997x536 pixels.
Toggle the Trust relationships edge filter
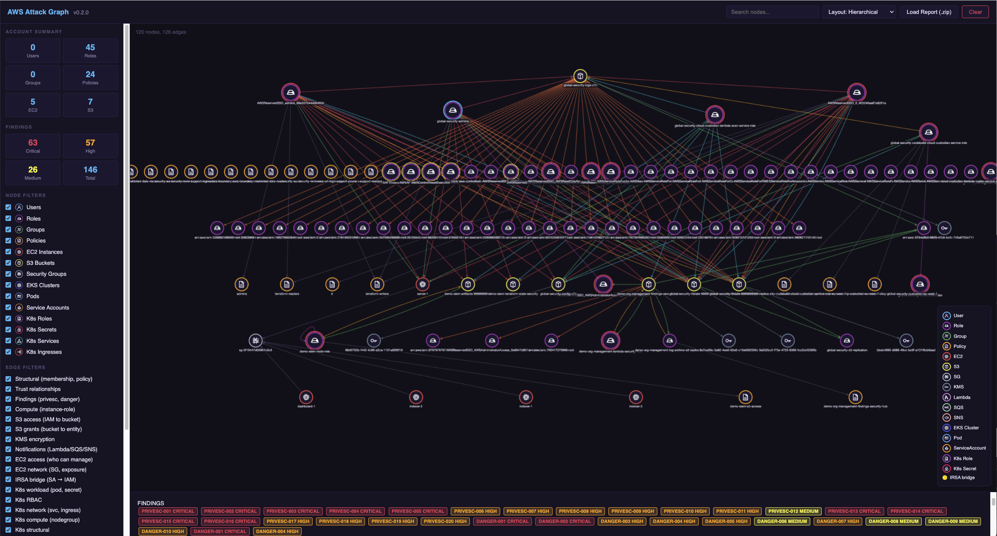8,389
